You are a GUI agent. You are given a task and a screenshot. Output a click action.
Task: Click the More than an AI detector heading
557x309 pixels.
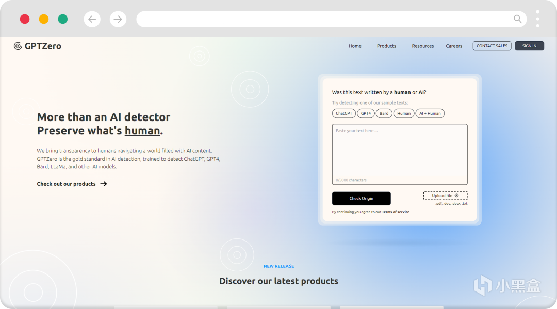coord(103,117)
